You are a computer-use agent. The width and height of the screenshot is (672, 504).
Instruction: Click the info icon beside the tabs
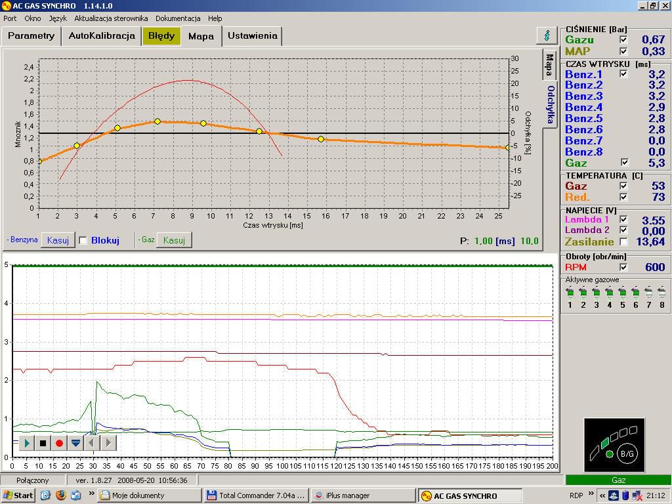coord(547,35)
